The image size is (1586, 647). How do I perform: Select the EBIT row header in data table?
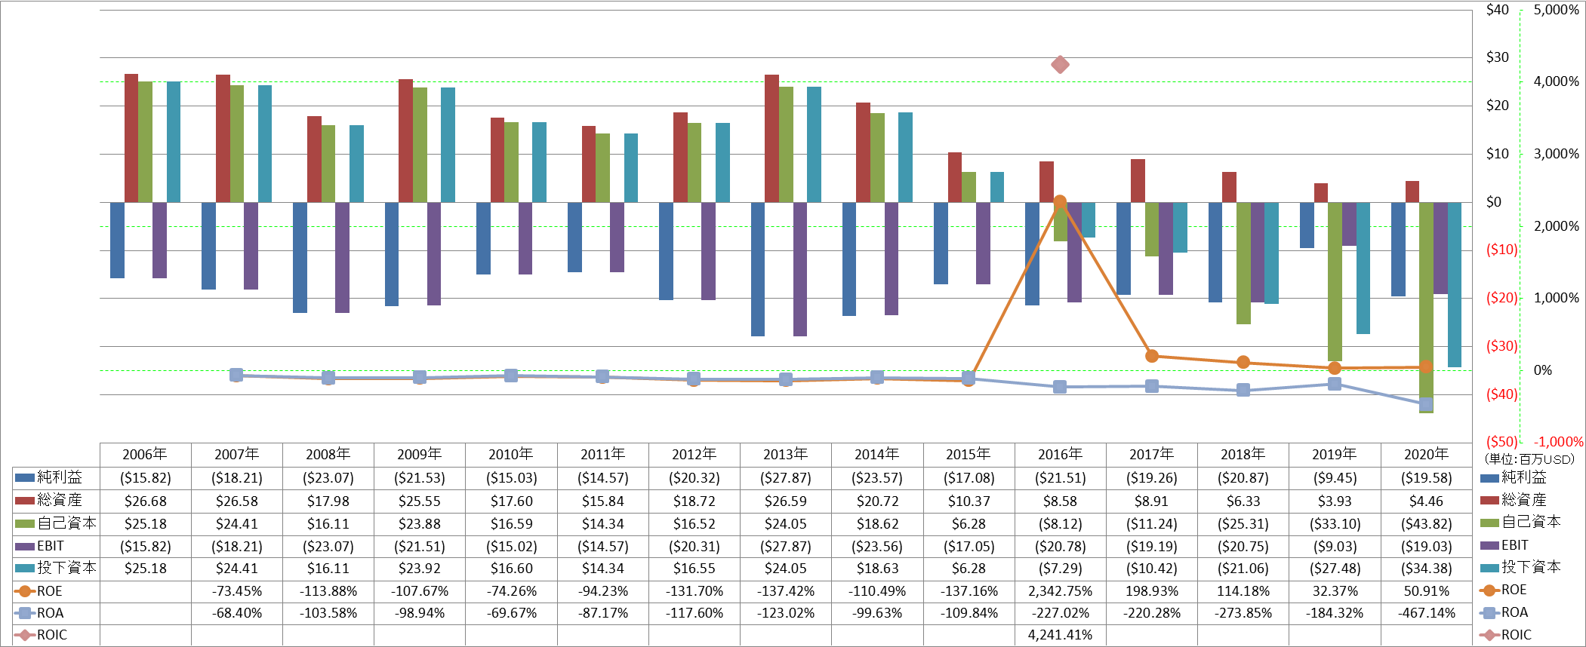coord(56,546)
